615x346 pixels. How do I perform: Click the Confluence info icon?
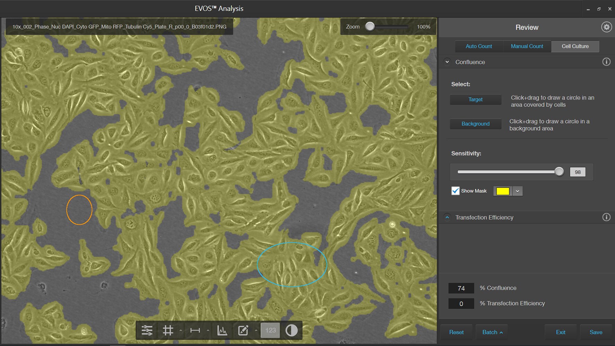click(x=606, y=62)
